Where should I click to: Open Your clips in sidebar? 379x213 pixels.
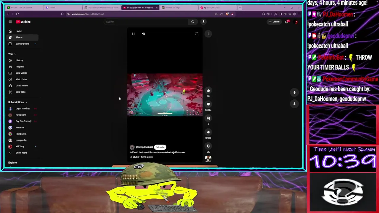point(22,92)
